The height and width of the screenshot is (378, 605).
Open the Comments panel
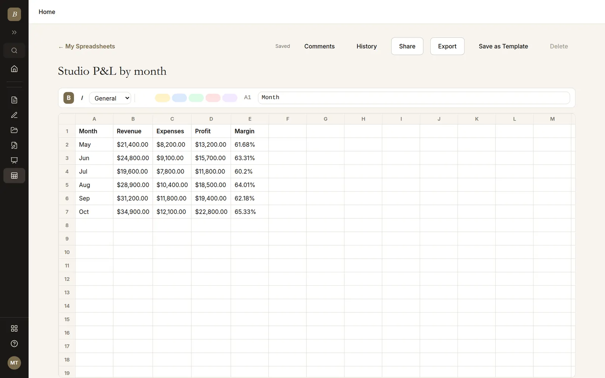(320, 46)
